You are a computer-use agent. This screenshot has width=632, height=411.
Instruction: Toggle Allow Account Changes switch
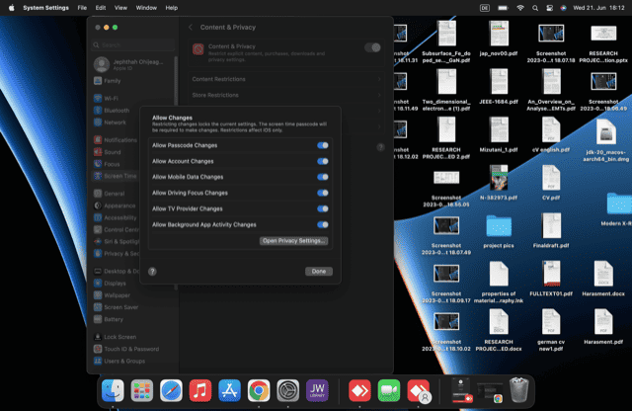coord(323,161)
